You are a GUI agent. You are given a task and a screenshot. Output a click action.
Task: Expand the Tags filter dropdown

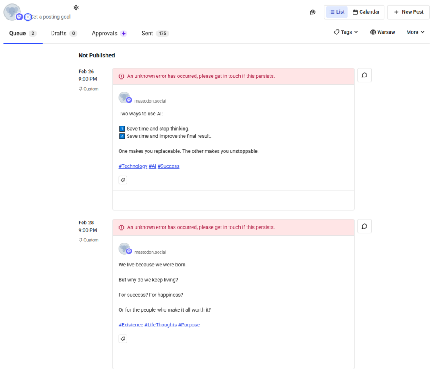pos(346,32)
